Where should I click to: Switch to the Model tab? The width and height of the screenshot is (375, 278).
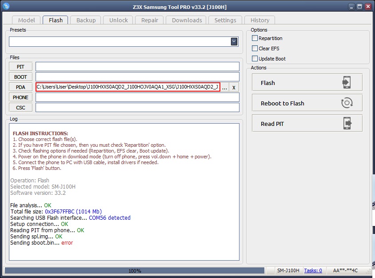pos(27,20)
